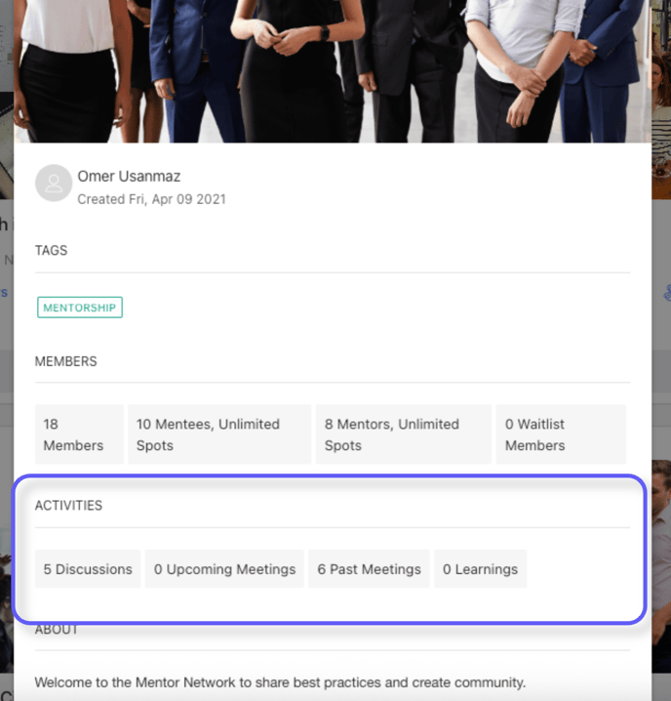
Task: Open the 0 Waitlist Members tile
Action: tap(561, 434)
